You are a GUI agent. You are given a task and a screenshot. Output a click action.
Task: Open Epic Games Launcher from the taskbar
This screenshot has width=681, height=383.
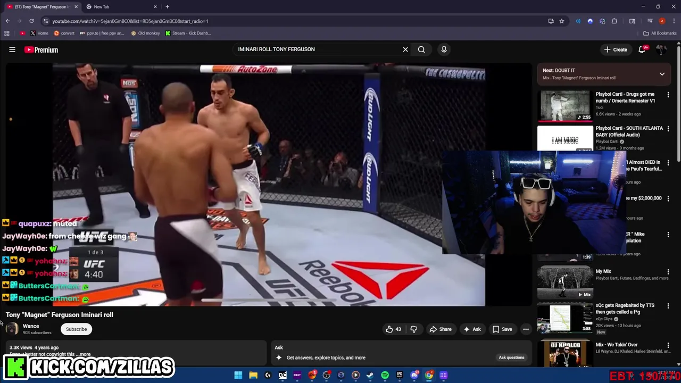(400, 375)
